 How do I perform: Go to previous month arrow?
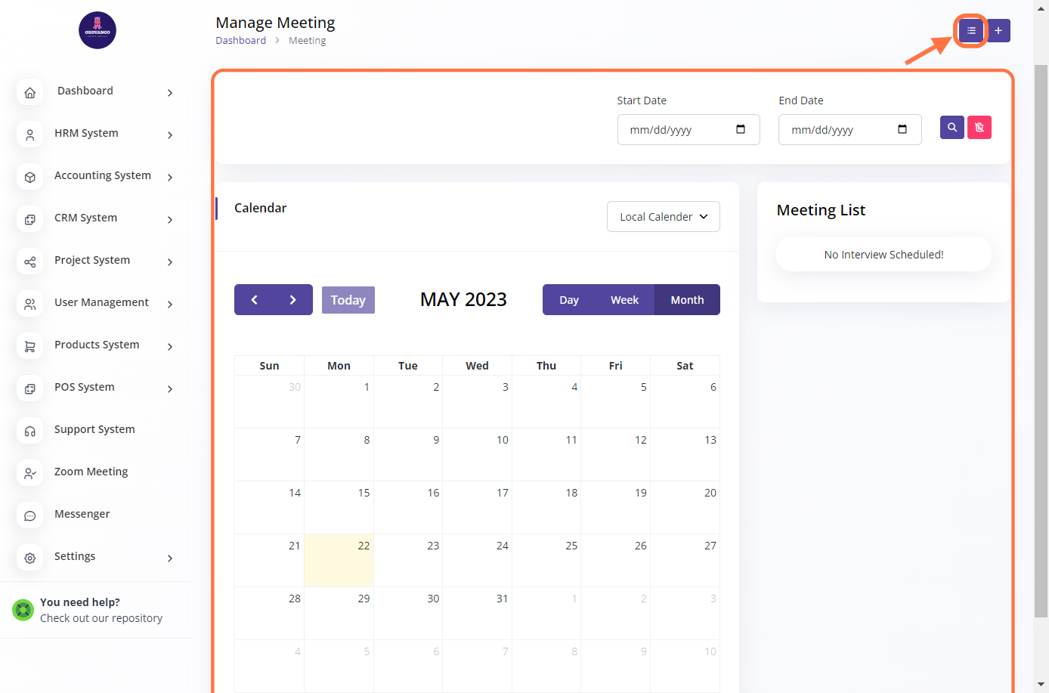pyautogui.click(x=255, y=300)
